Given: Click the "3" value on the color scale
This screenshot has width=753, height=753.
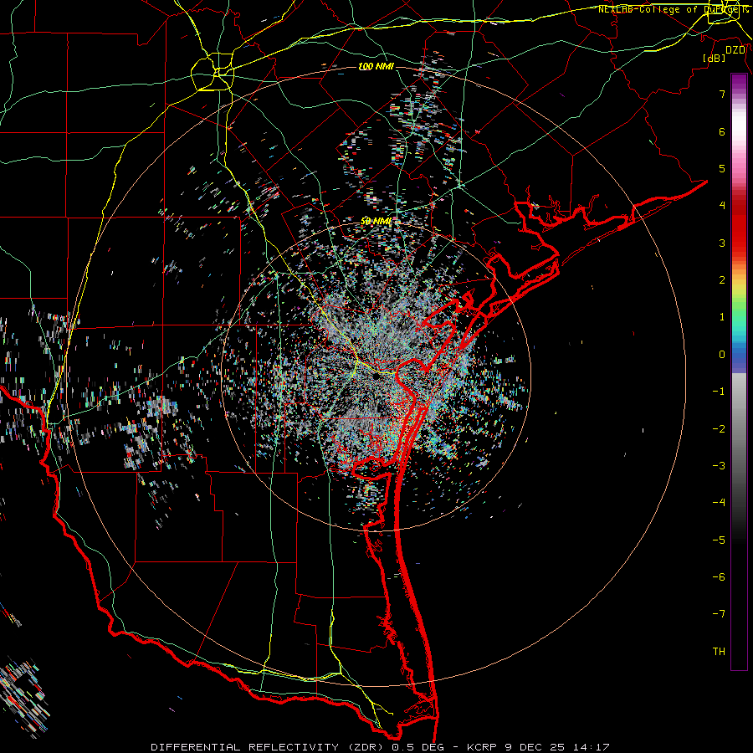Looking at the screenshot, I should pyautogui.click(x=722, y=243).
